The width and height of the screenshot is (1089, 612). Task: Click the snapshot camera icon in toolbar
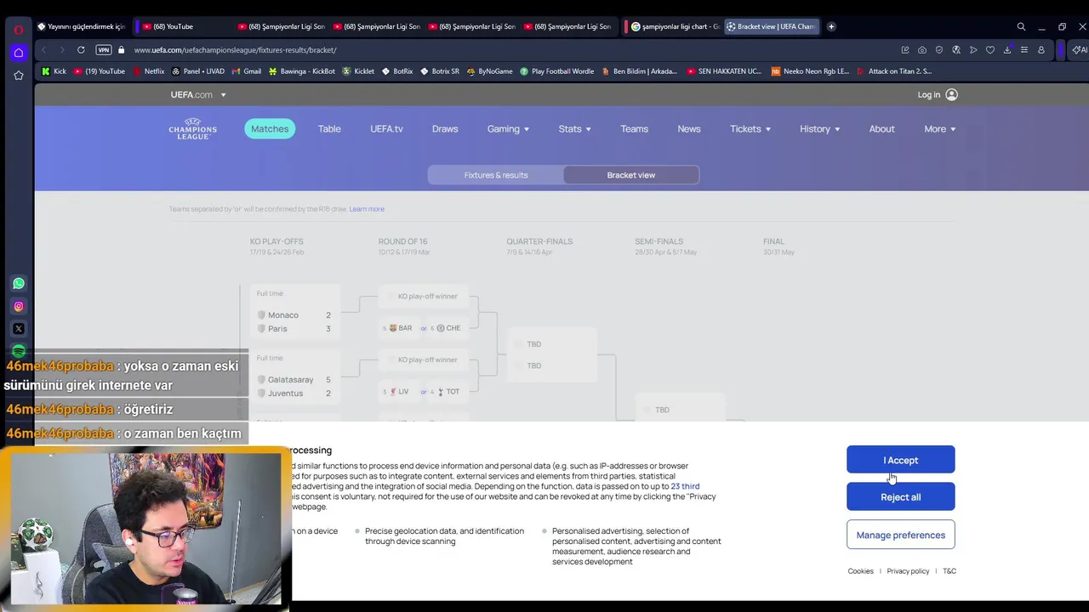[x=922, y=50]
